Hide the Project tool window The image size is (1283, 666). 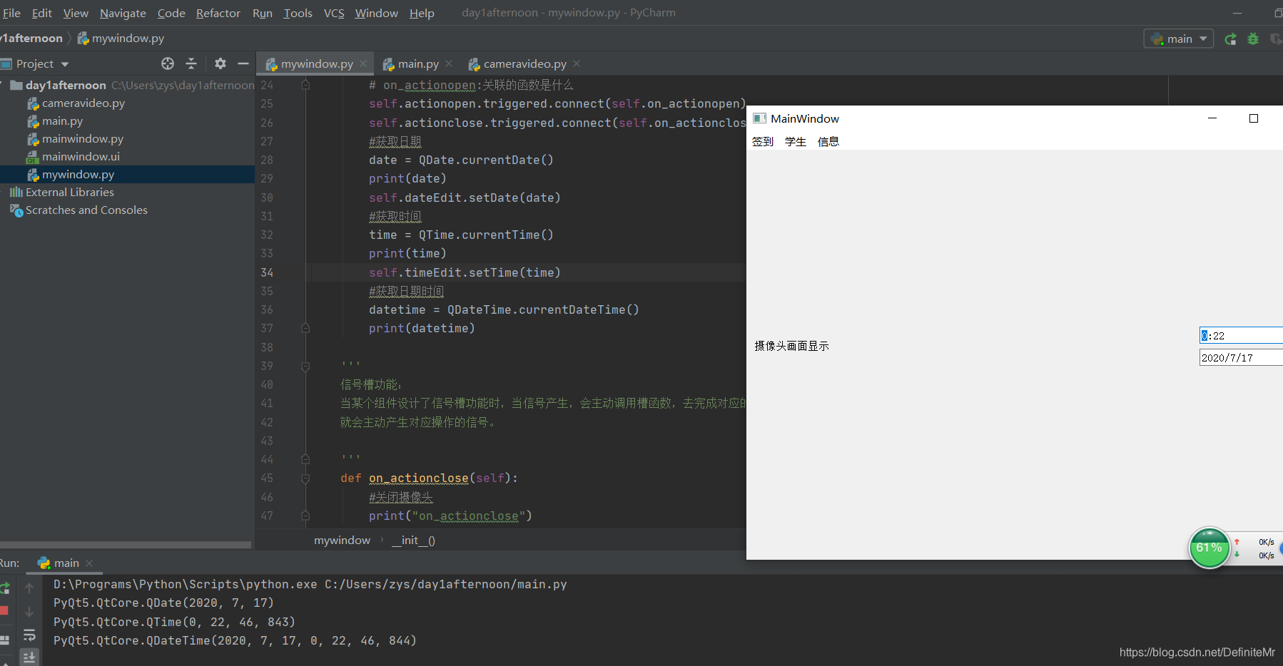click(243, 63)
